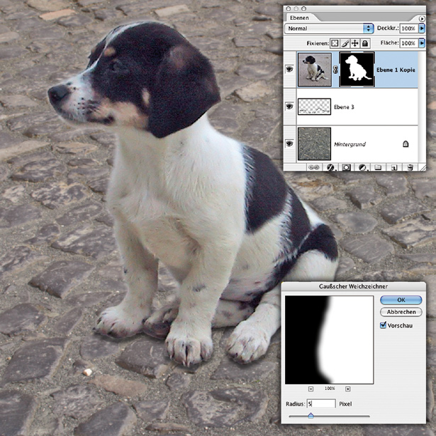Image resolution: width=436 pixels, height=436 pixels.
Task: Click the Fläche 100% value field
Action: pos(409,43)
